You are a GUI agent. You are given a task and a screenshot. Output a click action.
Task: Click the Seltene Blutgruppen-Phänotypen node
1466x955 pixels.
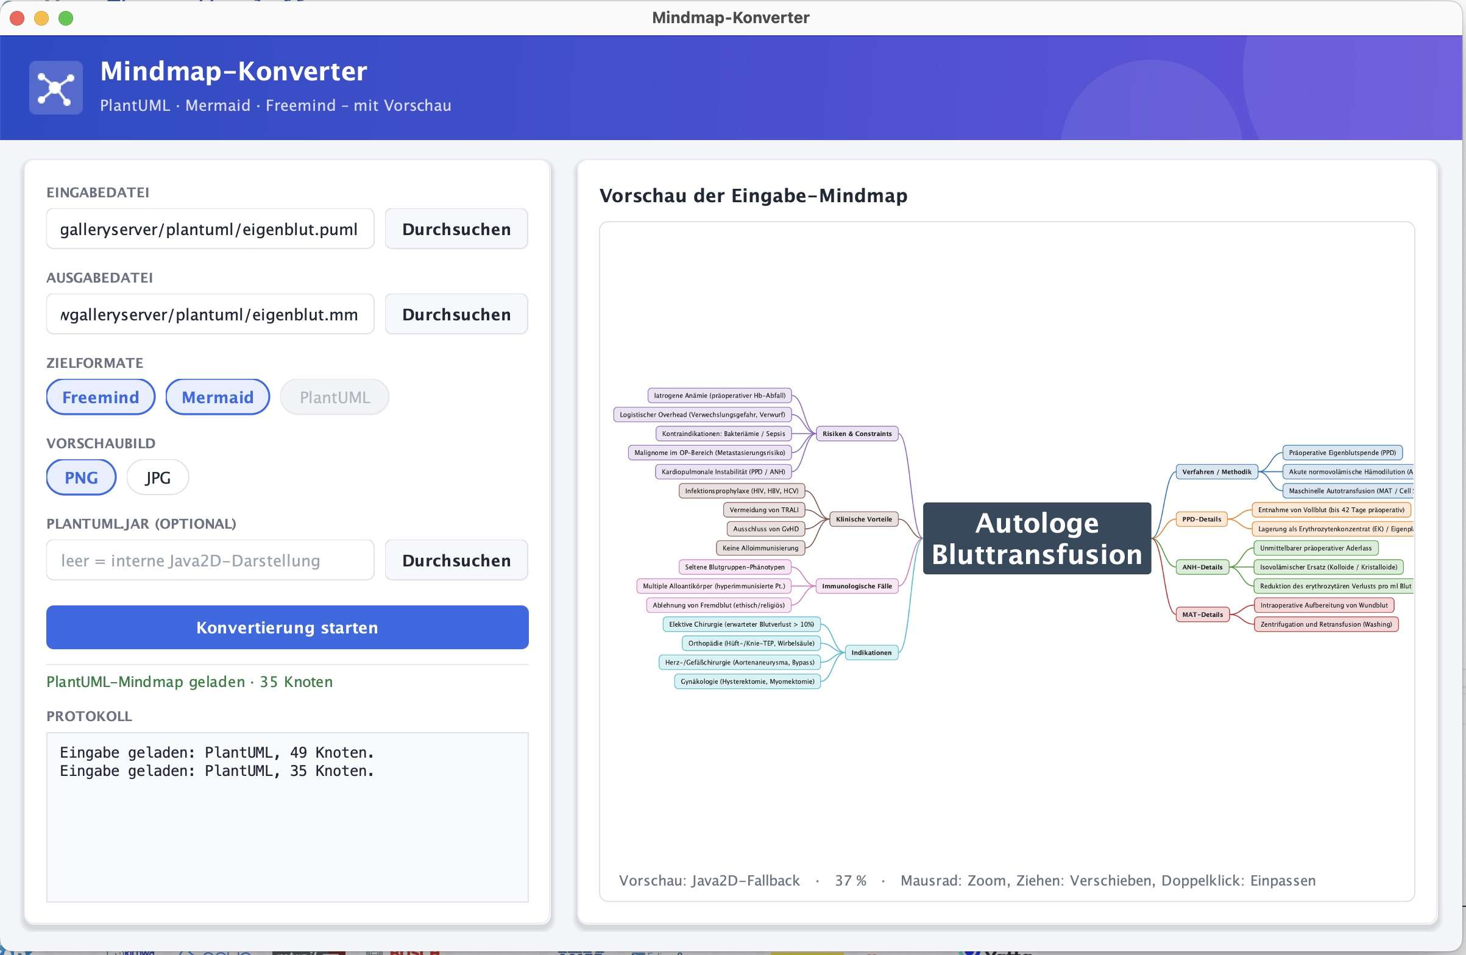coord(735,567)
